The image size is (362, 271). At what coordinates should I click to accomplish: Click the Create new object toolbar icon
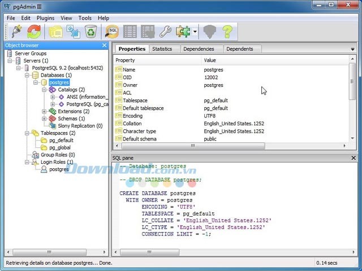click(x=73, y=32)
